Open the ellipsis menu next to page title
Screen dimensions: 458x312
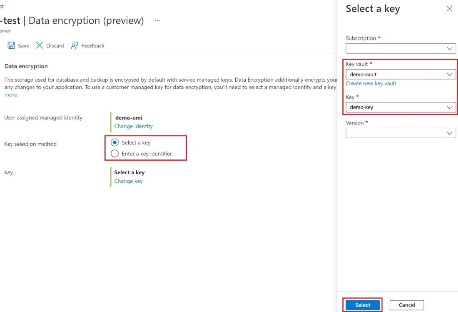(157, 20)
